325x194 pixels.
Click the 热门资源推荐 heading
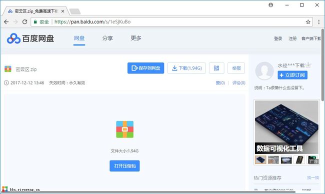pos(267,178)
